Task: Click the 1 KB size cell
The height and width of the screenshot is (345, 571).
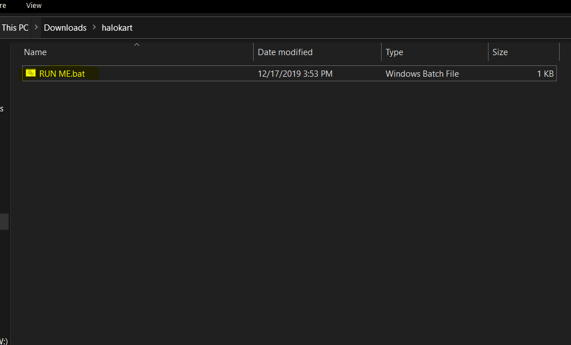Action: coord(545,73)
